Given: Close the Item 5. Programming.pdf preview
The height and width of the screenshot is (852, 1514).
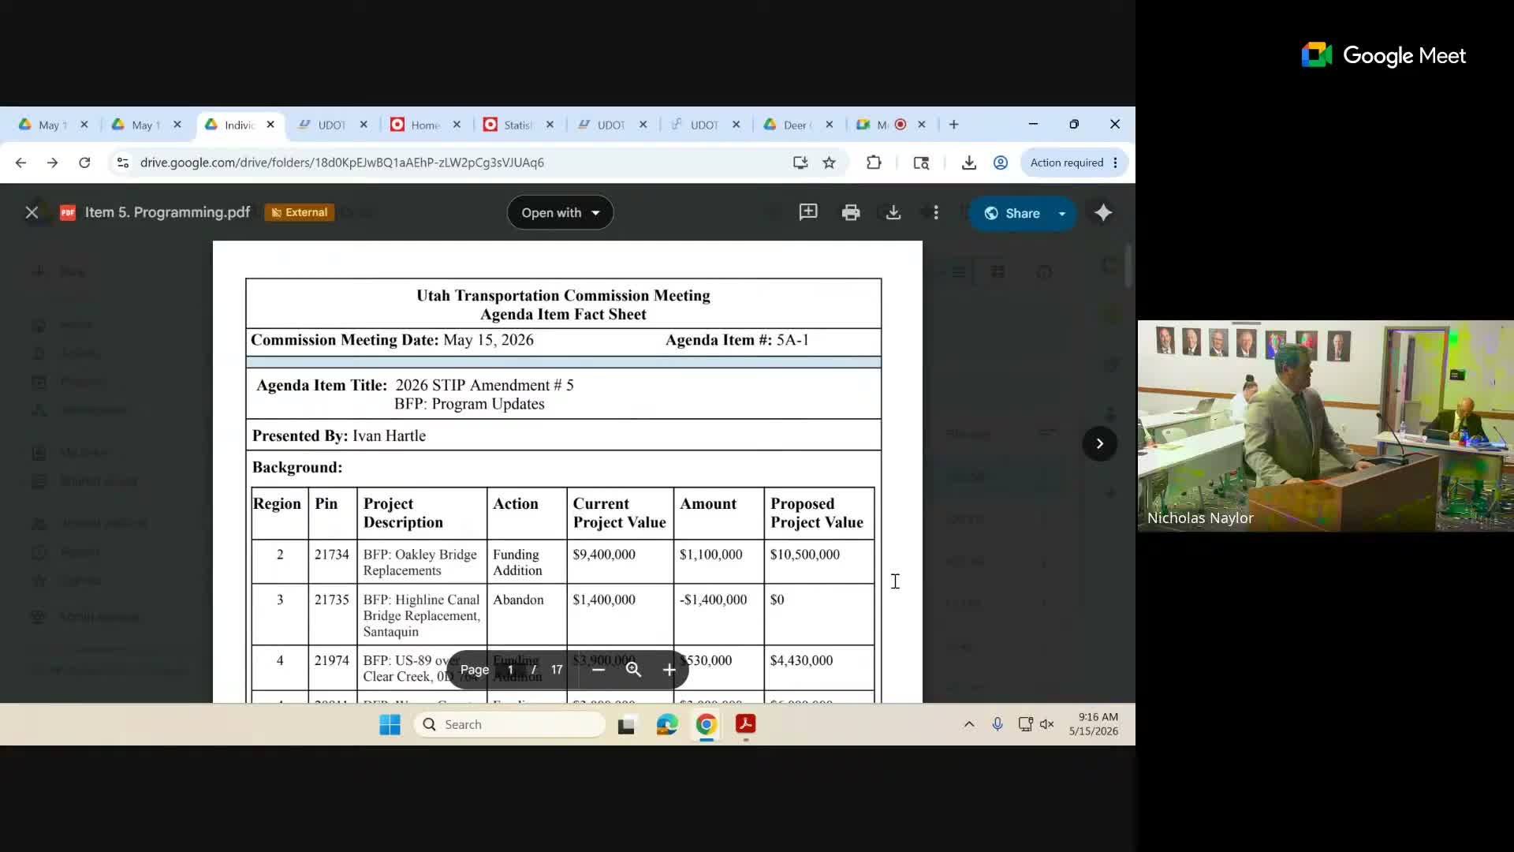Looking at the screenshot, I should click(32, 212).
